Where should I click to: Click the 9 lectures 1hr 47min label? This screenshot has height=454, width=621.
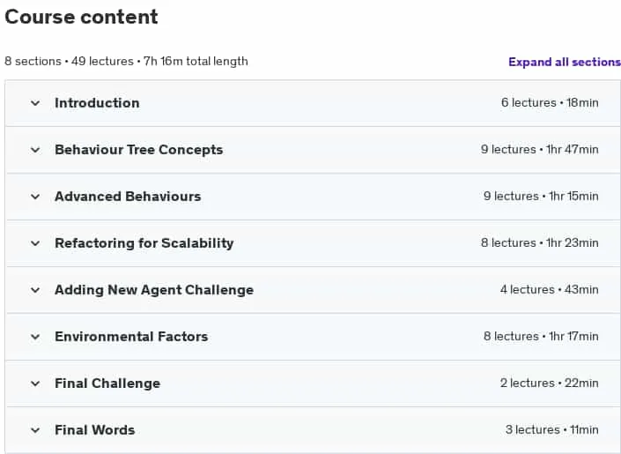[x=539, y=150]
